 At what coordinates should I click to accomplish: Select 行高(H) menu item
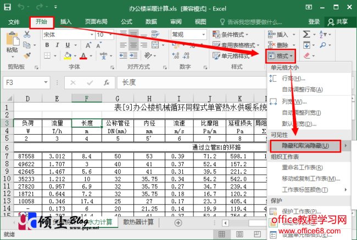point(309,78)
